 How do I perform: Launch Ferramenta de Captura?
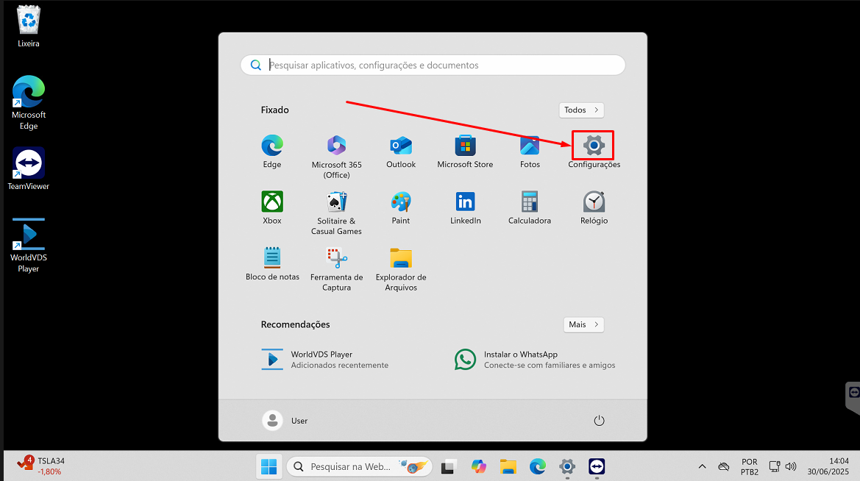[x=336, y=269]
